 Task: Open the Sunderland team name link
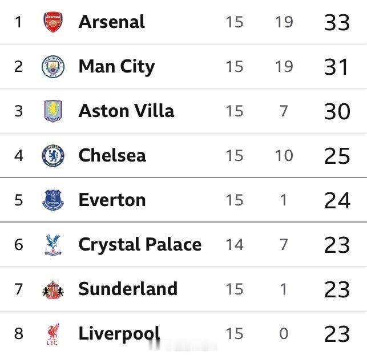pyautogui.click(x=128, y=289)
